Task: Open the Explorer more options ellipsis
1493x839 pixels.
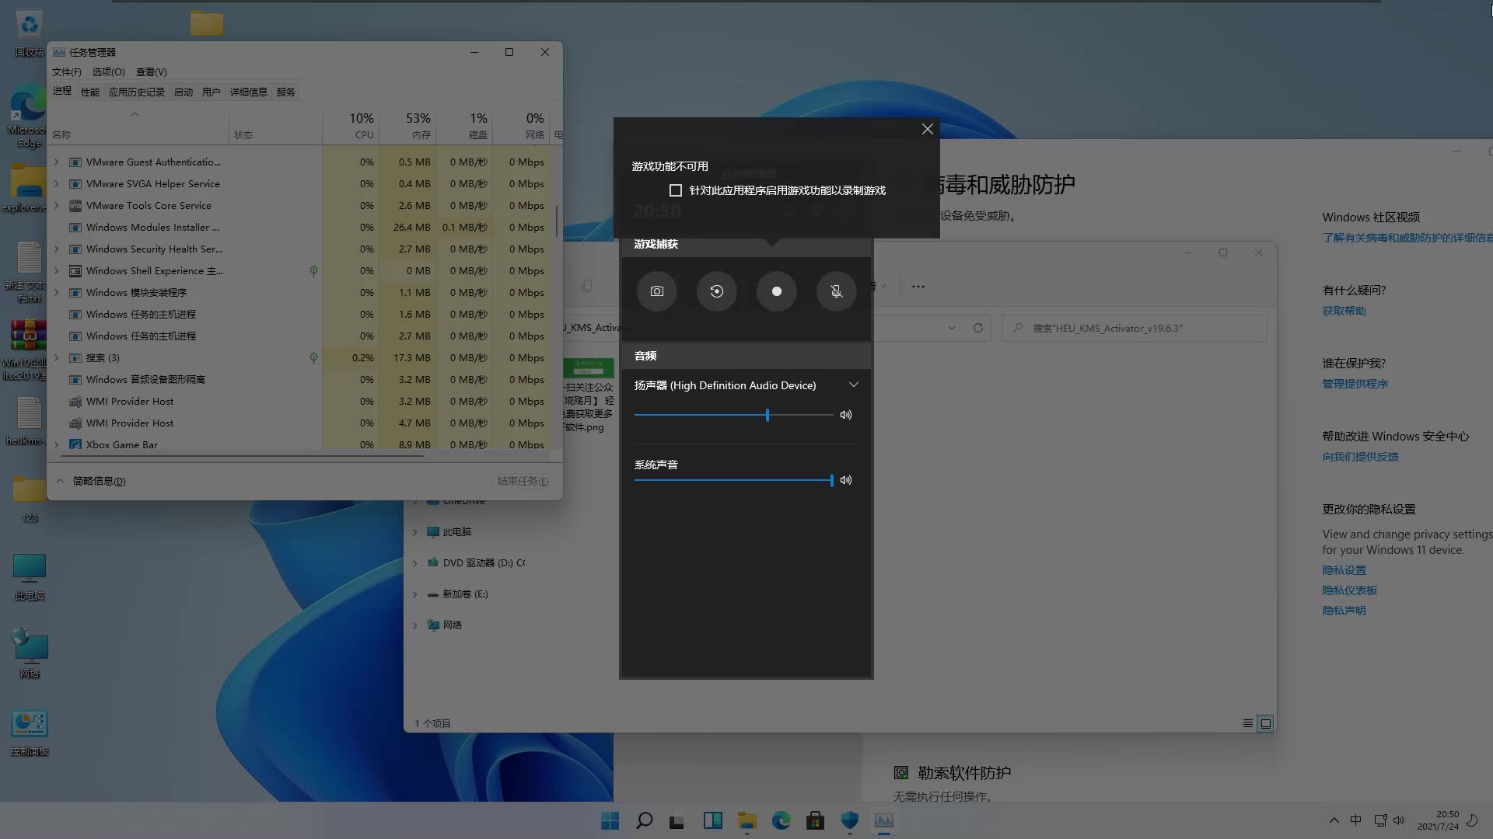Action: [918, 286]
